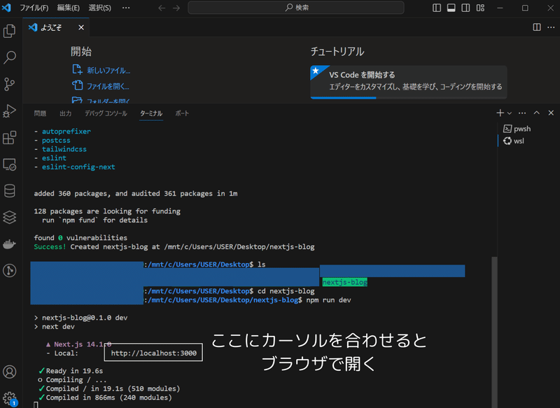The image size is (560, 408).
Task: Open the database icon in activity bar
Action: (x=10, y=190)
